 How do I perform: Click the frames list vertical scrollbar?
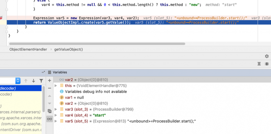(44, 99)
